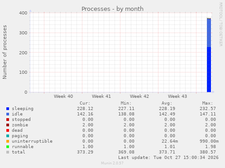Click the 200 y-axis tick label
Viewport: 225px width, 168px height.
tap(23, 53)
